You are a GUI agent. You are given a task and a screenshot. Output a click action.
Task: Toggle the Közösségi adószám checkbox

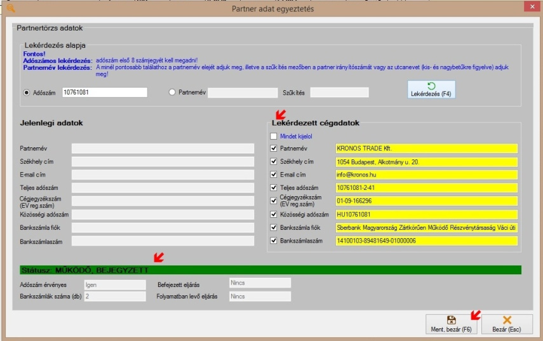tap(274, 215)
